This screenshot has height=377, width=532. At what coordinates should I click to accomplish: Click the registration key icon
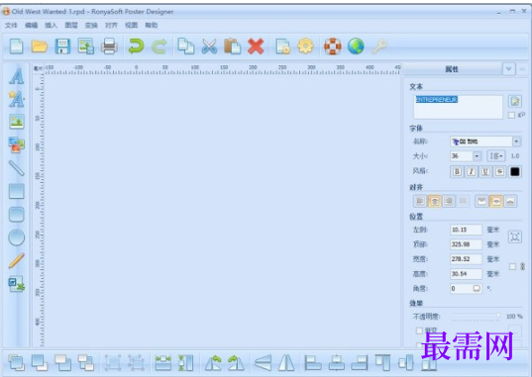click(379, 47)
